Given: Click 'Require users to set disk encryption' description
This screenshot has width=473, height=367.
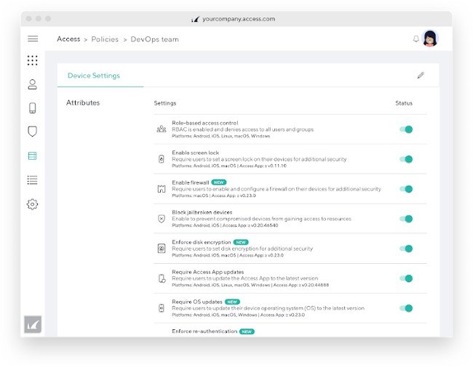Looking at the screenshot, I should coord(242,249).
